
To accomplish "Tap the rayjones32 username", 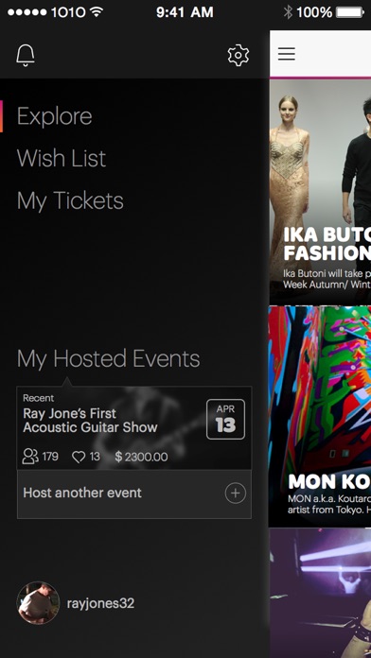I will [x=100, y=603].
